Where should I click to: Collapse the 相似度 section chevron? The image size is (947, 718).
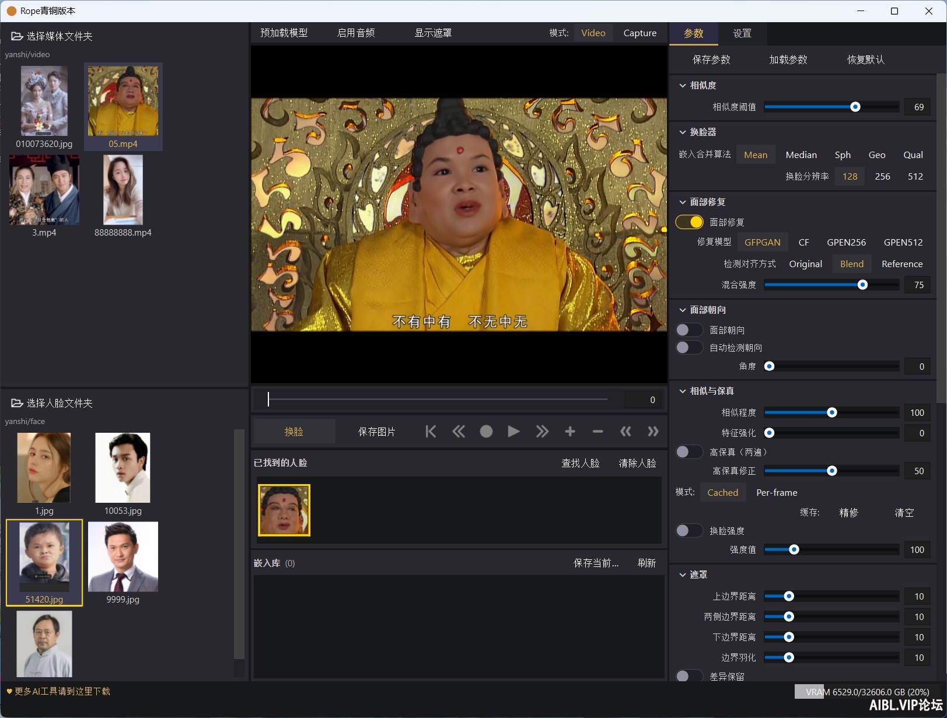point(682,85)
